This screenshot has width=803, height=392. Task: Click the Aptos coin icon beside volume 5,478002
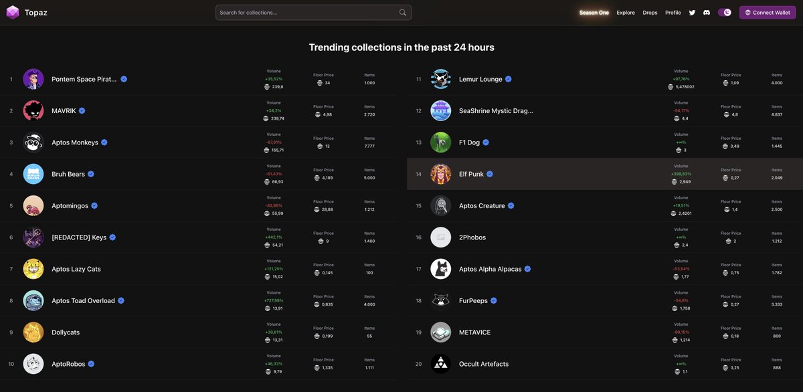click(x=671, y=87)
